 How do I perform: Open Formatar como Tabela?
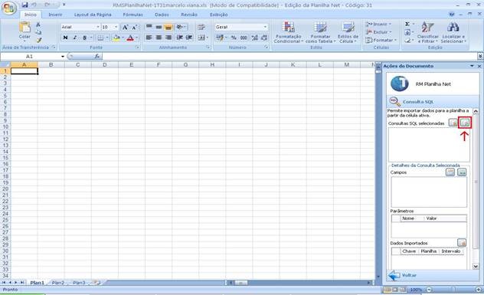click(x=320, y=28)
